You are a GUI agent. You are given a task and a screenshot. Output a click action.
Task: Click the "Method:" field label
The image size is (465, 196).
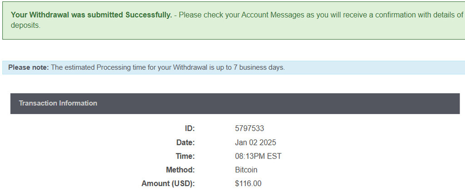pyautogui.click(x=180, y=170)
